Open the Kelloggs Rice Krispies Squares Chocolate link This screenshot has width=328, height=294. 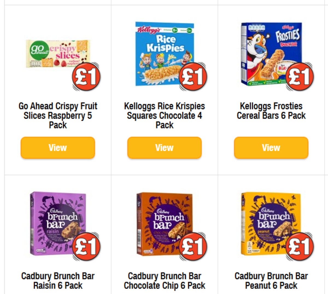pos(164,115)
